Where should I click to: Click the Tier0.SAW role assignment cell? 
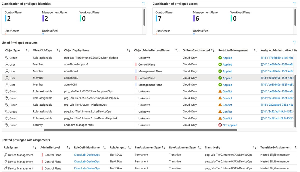[116, 161]
